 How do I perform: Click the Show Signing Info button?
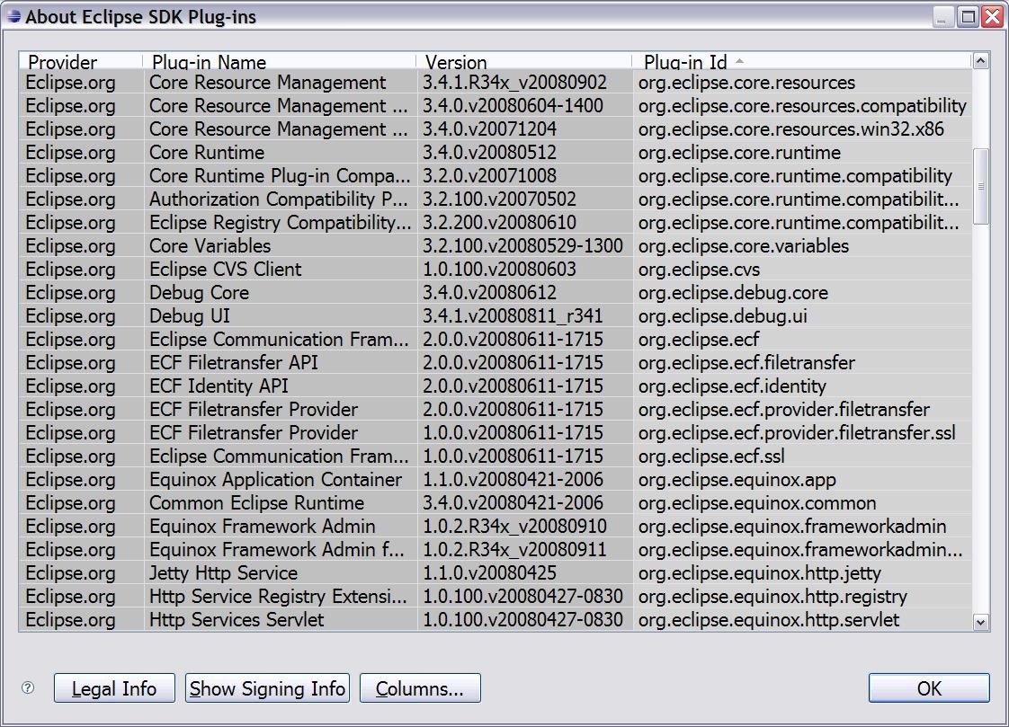268,688
